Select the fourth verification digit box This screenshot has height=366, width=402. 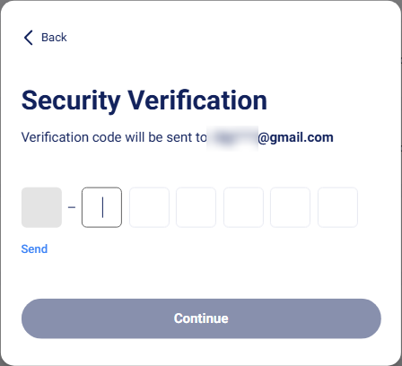[x=243, y=207]
